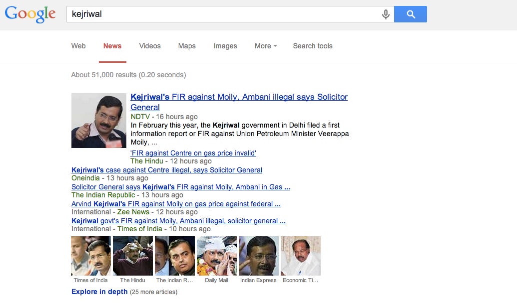This screenshot has width=517, height=306.
Task: Open NDTV headline about Kejriwal's FIR
Action: (239, 102)
